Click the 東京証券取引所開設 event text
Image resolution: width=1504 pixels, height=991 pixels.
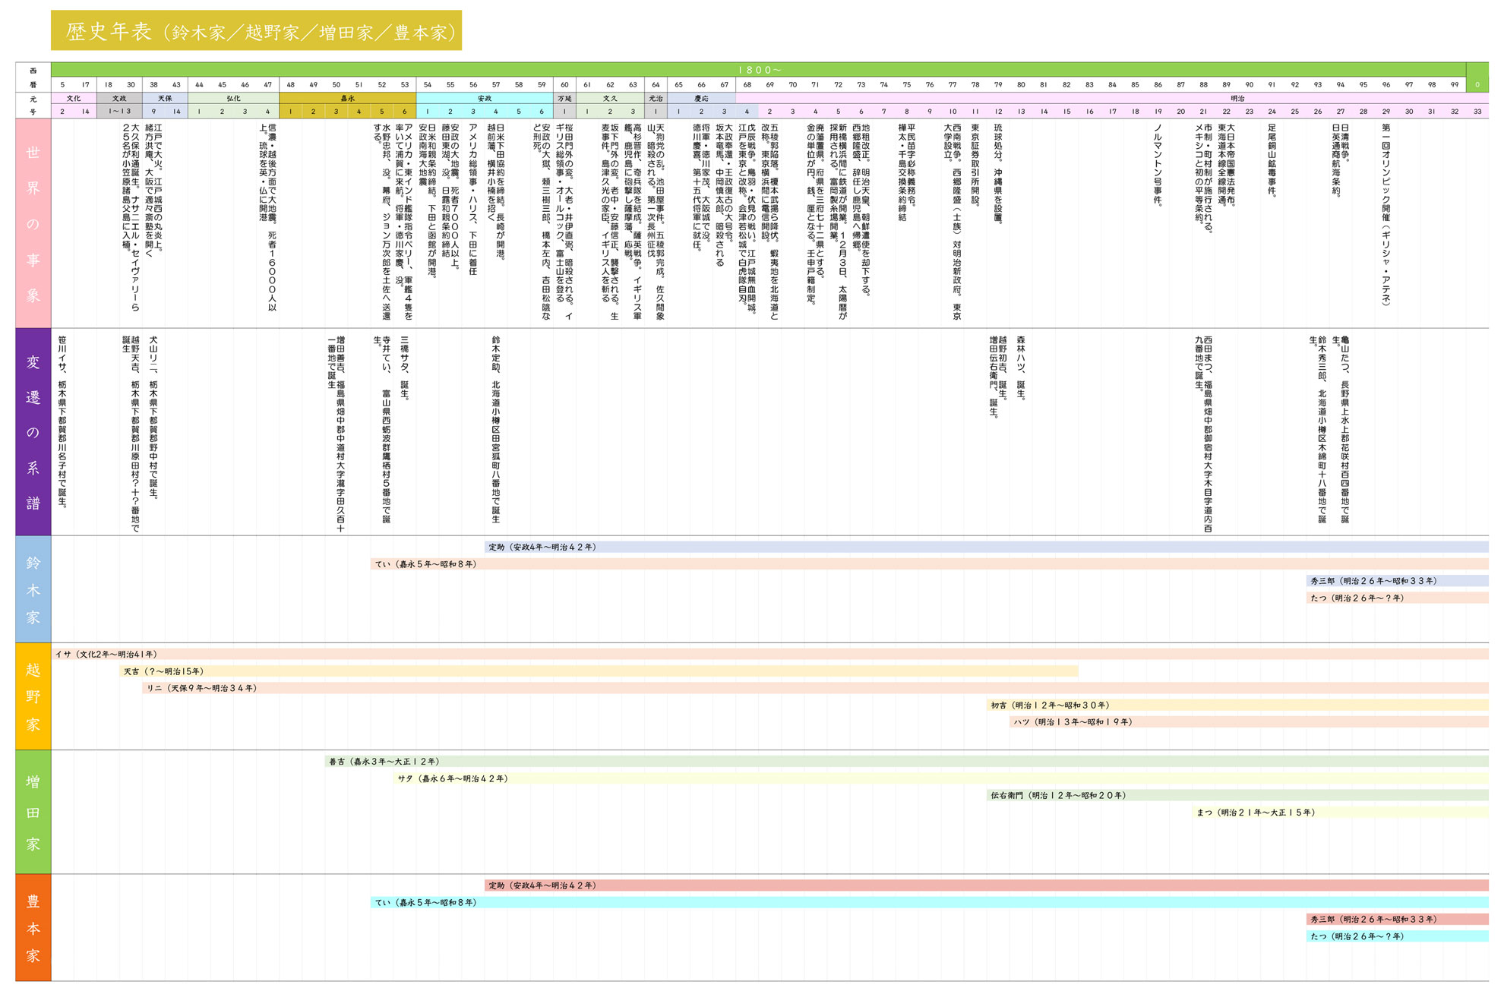pos(975,165)
